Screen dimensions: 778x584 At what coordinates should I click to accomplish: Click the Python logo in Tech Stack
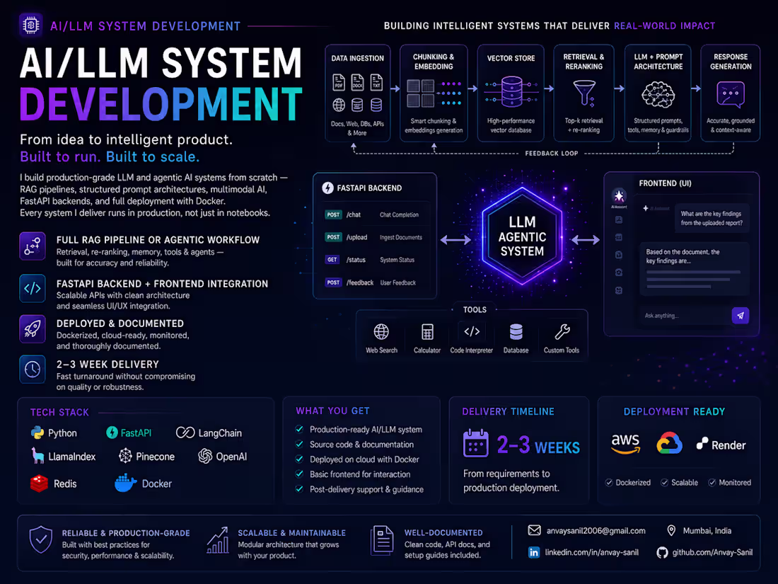pos(37,433)
